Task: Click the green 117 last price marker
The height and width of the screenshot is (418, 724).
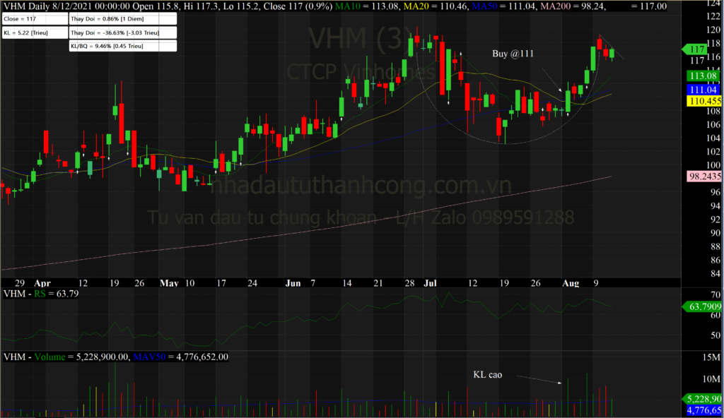Action: pyautogui.click(x=696, y=49)
